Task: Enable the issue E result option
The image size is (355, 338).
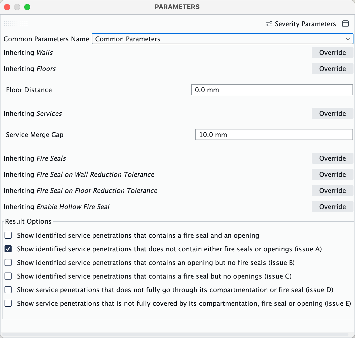Action: pyautogui.click(x=8, y=303)
